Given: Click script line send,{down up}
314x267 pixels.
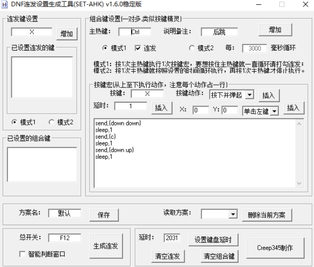Looking at the screenshot, I should [x=114, y=150].
